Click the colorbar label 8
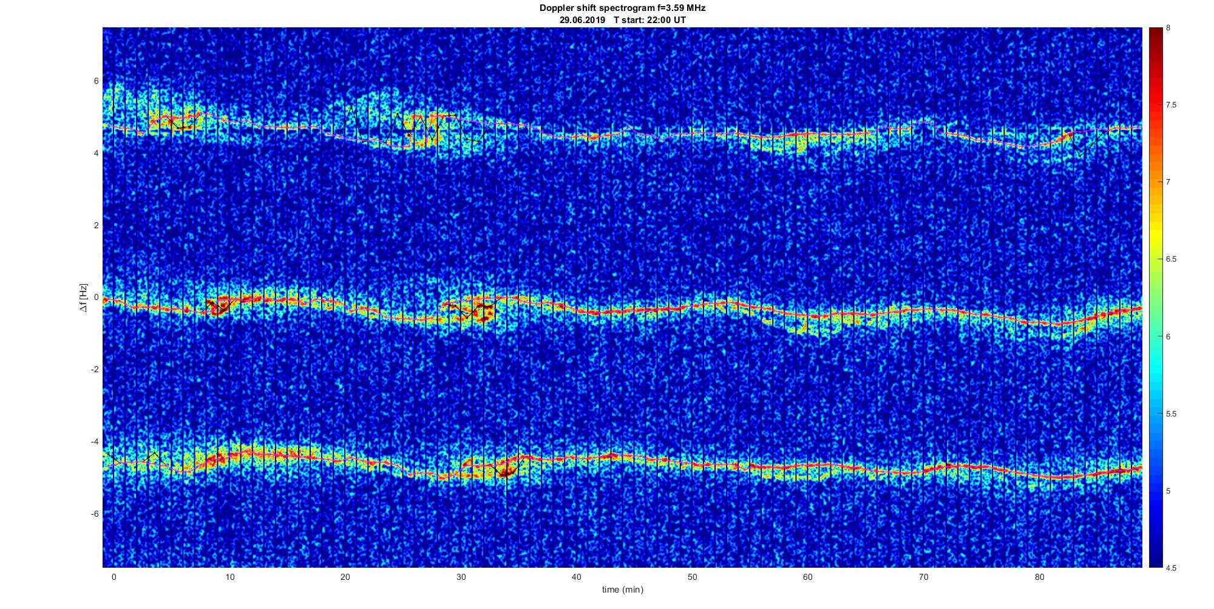 pos(1168,28)
